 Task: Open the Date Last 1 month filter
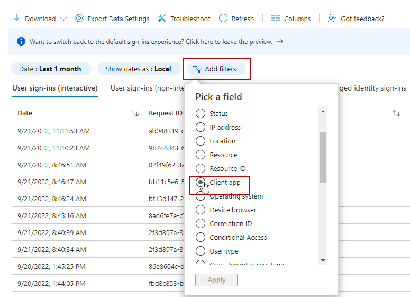[51, 69]
